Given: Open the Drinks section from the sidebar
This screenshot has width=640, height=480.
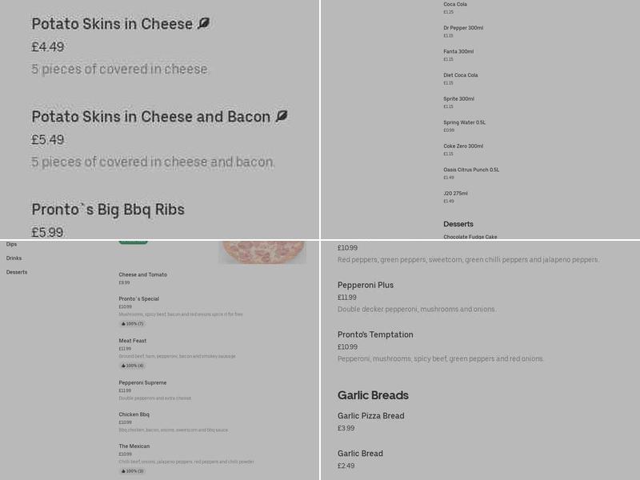Looking at the screenshot, I should (11, 258).
